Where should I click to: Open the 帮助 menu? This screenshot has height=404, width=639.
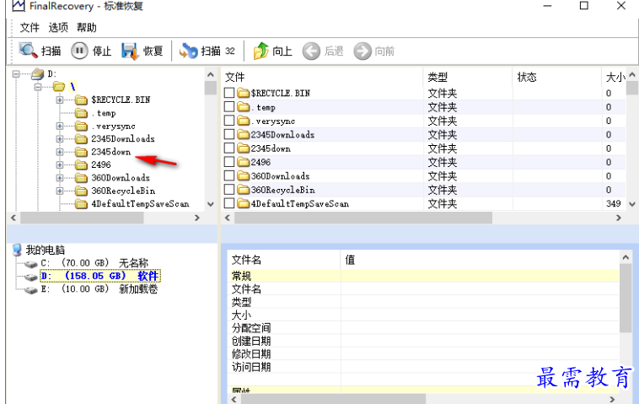86,28
